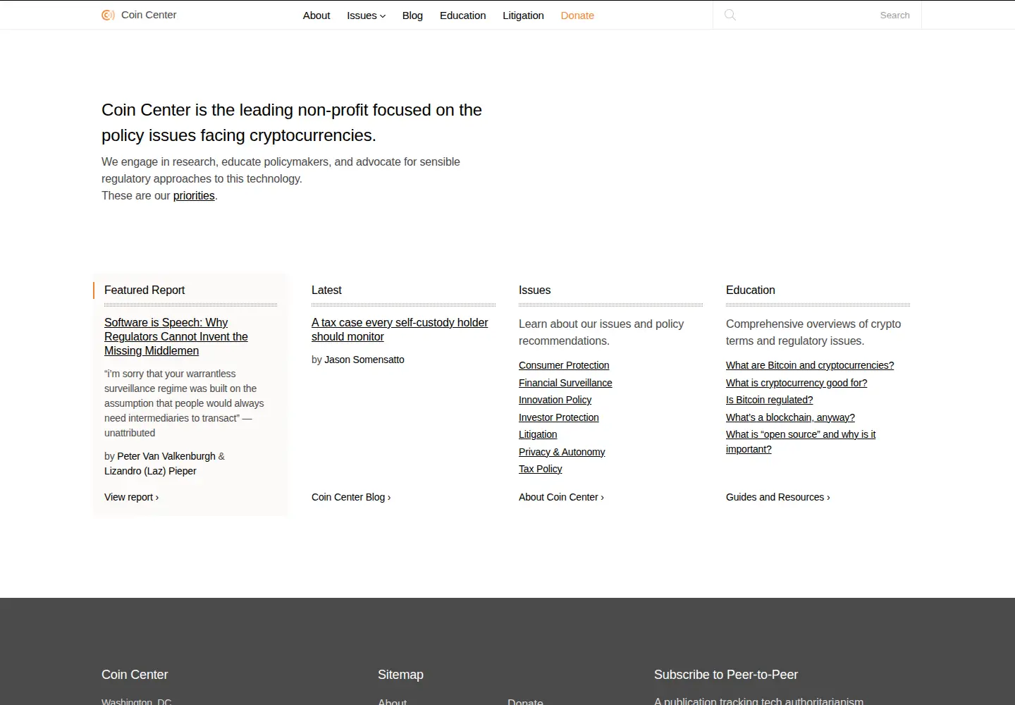Click the Subscribe to Peer-to-Peer heading

[726, 675]
